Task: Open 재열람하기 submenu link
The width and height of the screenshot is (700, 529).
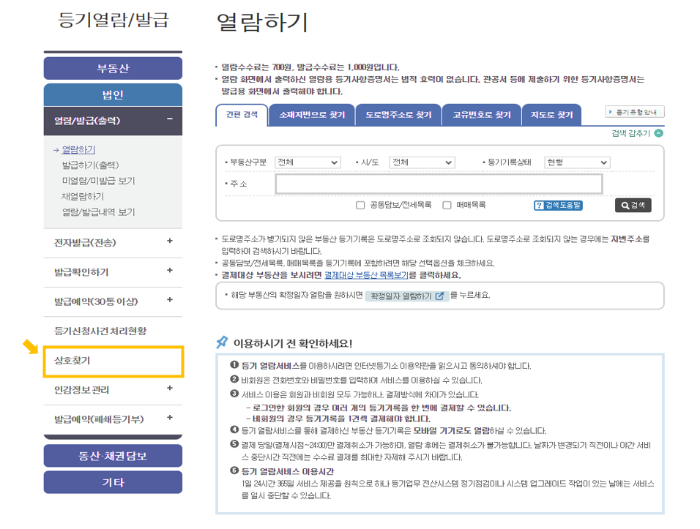Action: [83, 196]
